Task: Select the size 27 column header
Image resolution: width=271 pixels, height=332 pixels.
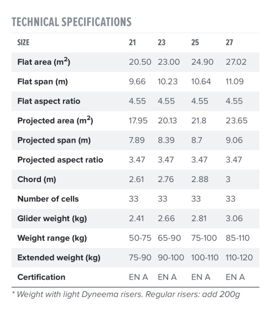Action: pyautogui.click(x=230, y=43)
